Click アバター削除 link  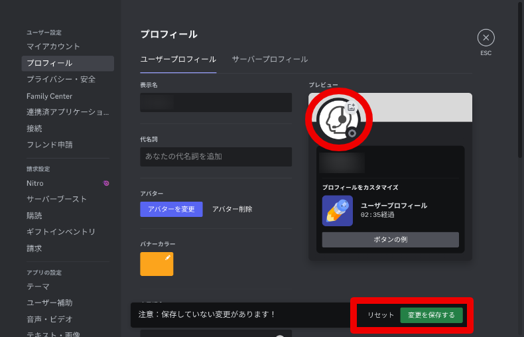click(232, 209)
